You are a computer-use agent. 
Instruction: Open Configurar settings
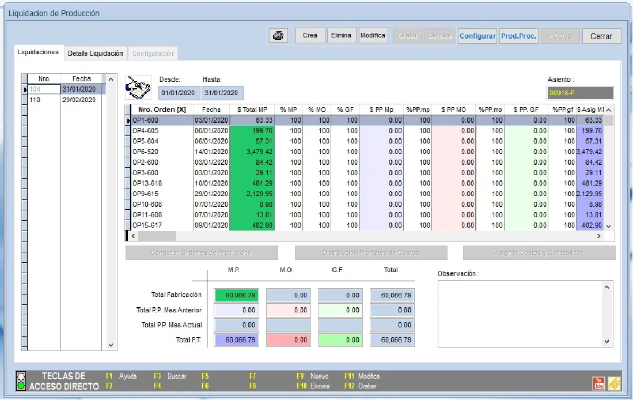pyautogui.click(x=477, y=36)
